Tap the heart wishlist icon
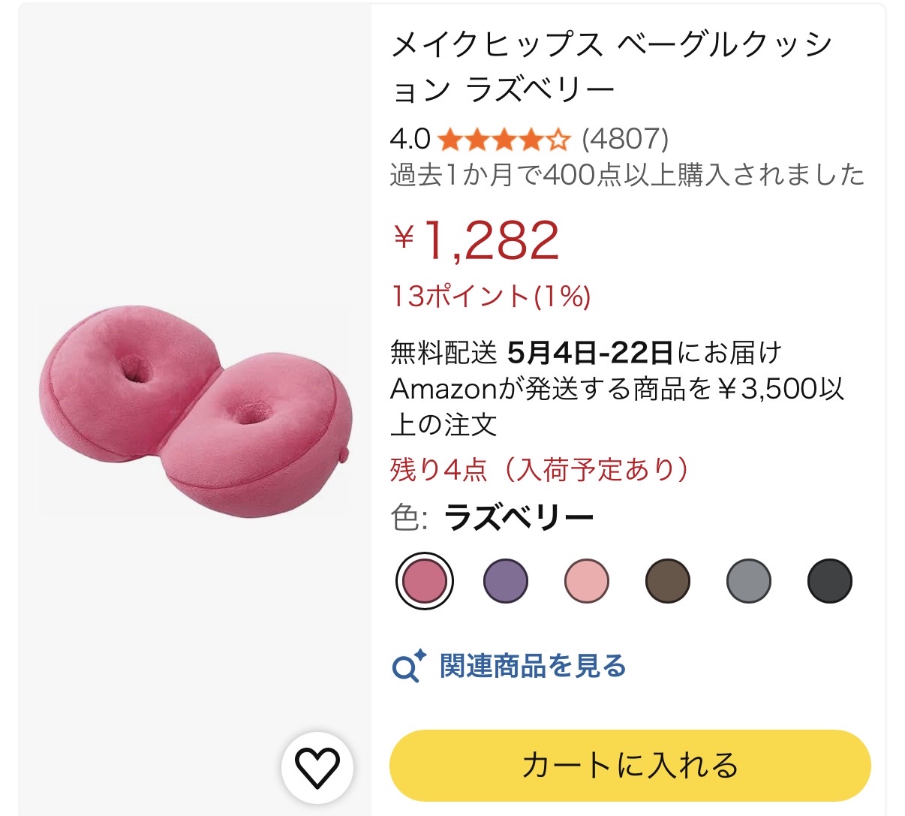 (317, 766)
